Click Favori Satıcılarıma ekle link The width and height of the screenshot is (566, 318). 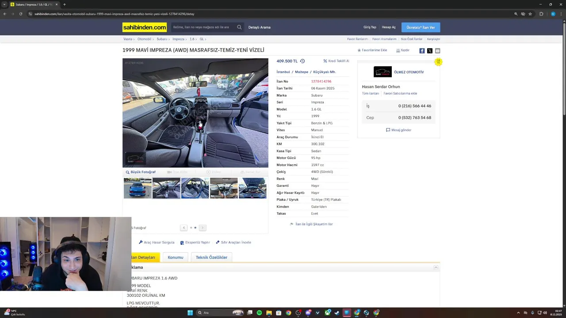coord(400,94)
